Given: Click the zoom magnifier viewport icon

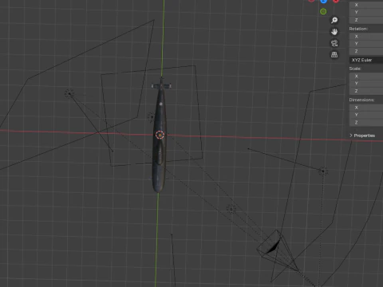Looking at the screenshot, I should [x=334, y=20].
